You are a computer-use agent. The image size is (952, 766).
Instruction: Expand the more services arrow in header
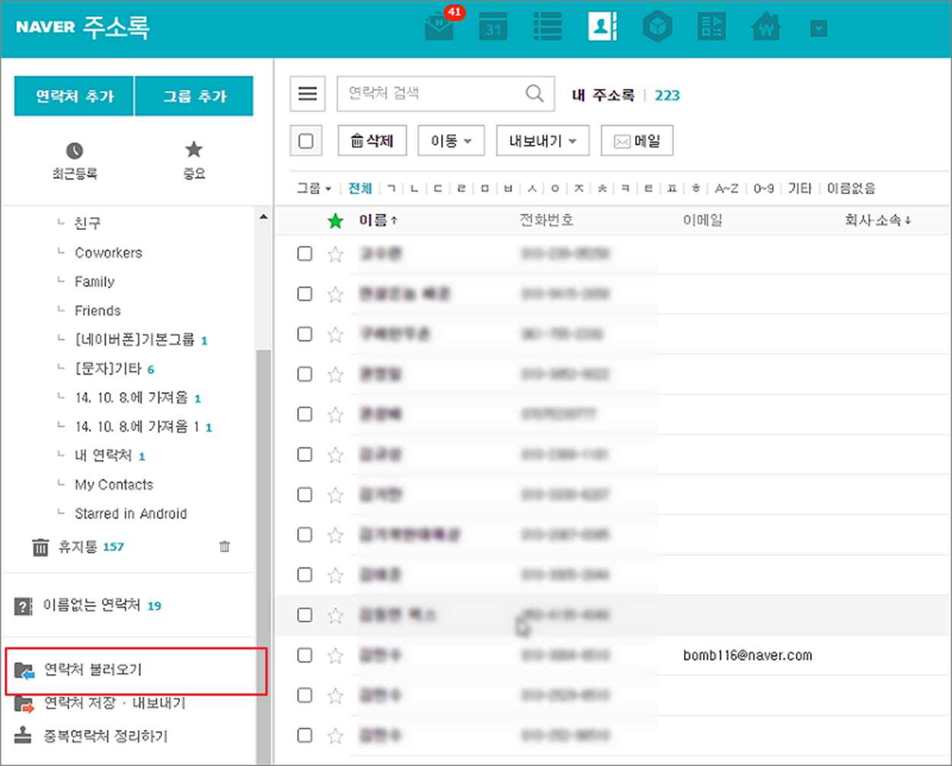click(819, 29)
